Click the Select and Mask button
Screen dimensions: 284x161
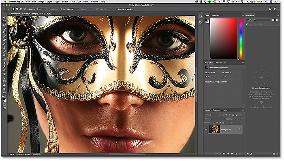click(x=125, y=9)
